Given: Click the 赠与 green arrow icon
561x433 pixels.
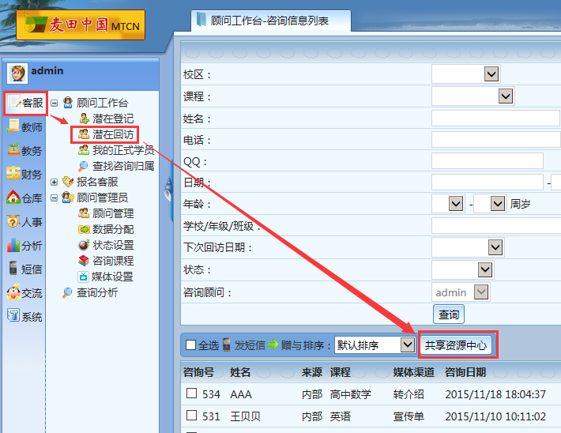Looking at the screenshot, I should 273,345.
